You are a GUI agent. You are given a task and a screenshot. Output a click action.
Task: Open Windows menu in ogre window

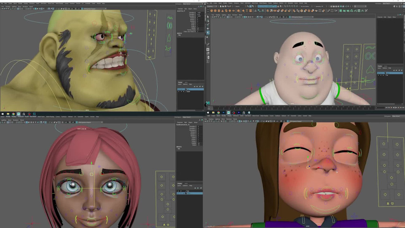(32, 4)
